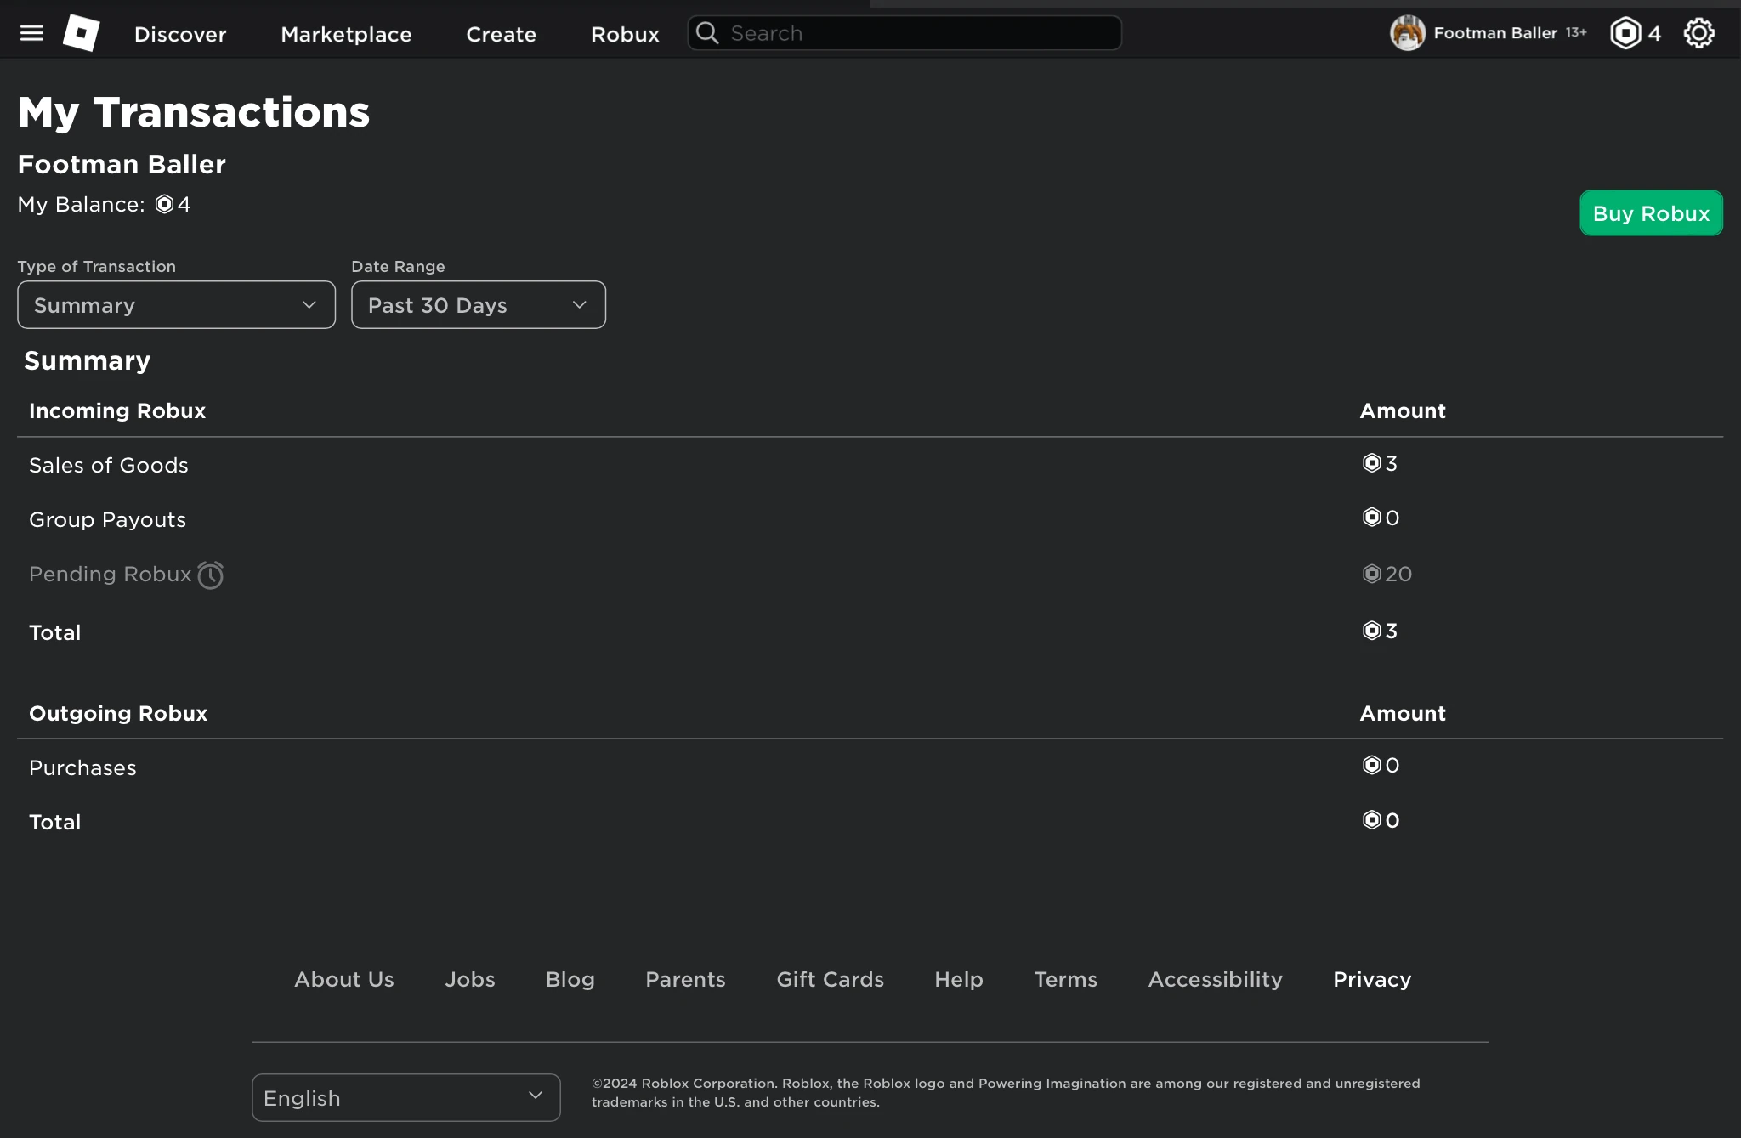Select Create in the top navigation

501,34
